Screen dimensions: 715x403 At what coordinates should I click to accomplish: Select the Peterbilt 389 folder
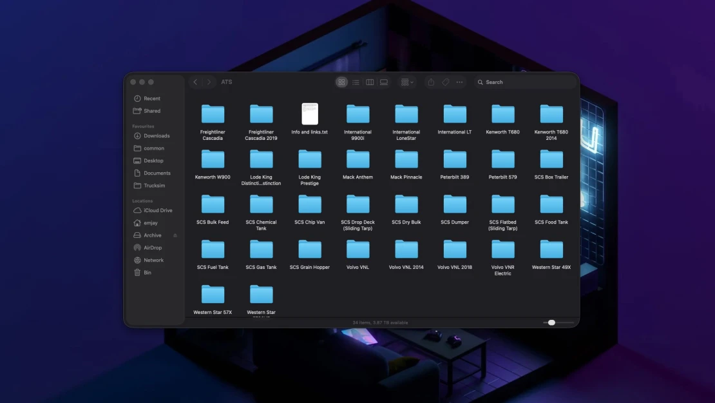(x=455, y=159)
